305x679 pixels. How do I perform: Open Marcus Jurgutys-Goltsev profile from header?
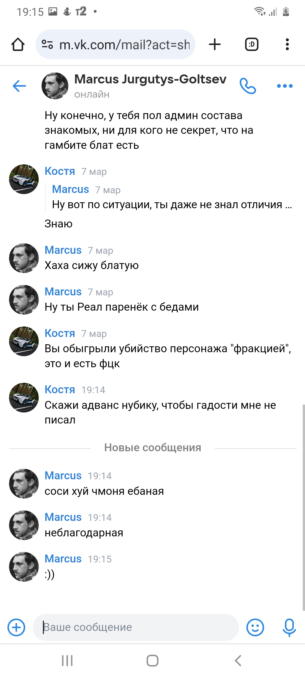click(150, 79)
